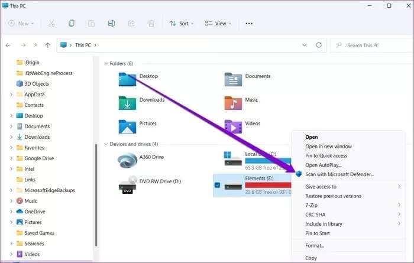This screenshot has height=263, width=414.
Task: Click the Cut scissors icon in toolbar
Action: (51, 24)
